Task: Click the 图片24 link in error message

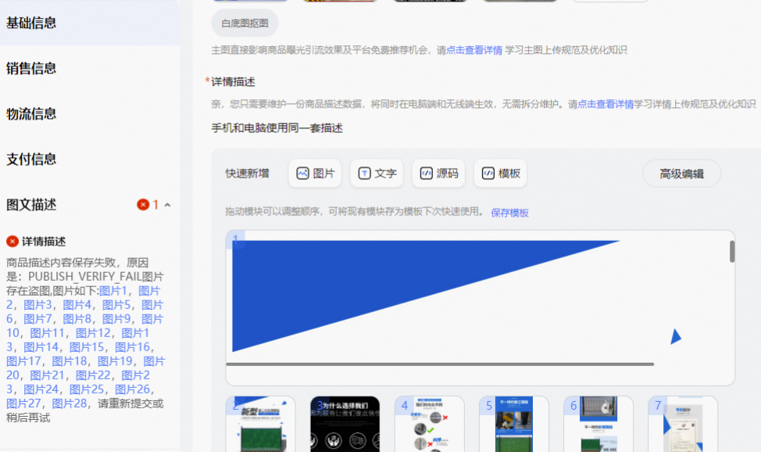Action: 41,389
